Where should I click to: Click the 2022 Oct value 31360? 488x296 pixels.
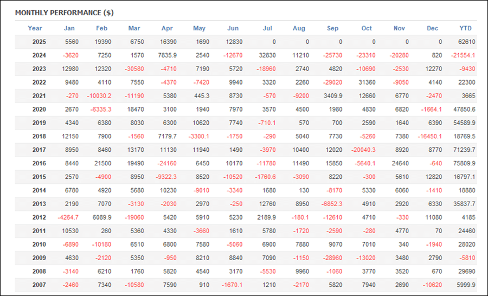(367, 82)
